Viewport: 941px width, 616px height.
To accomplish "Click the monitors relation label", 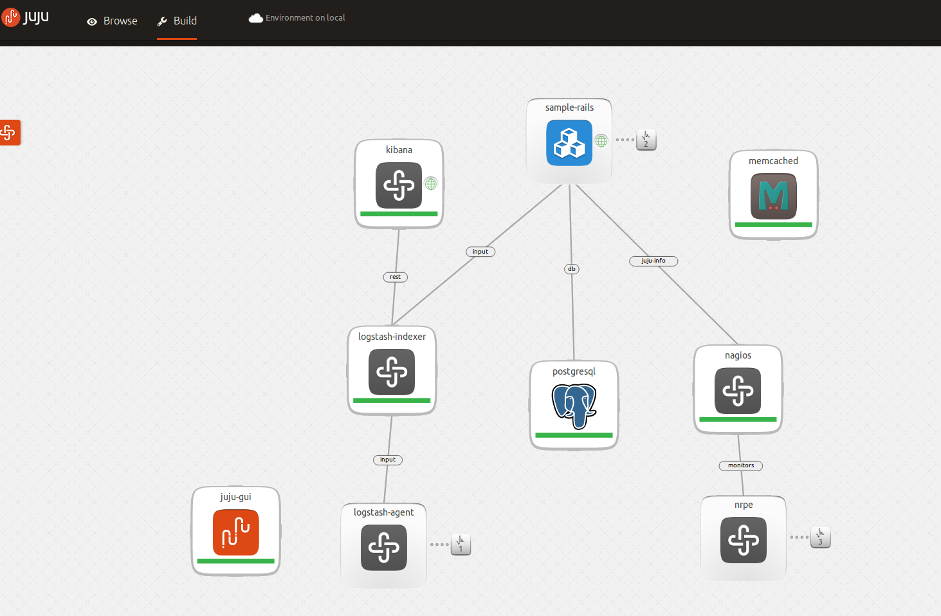I will (741, 465).
